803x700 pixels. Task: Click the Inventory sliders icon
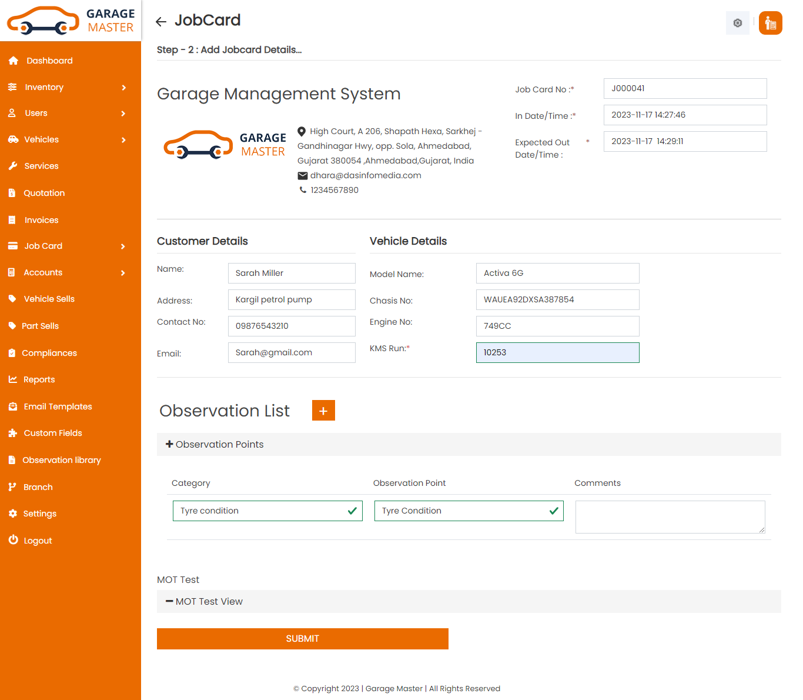pos(12,87)
